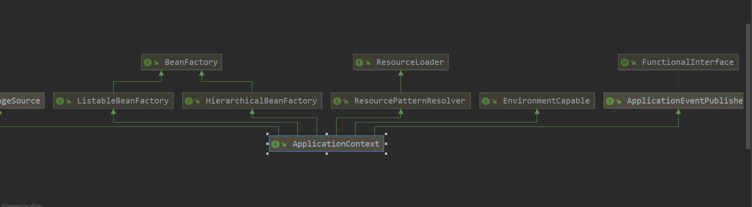Viewport: 752px width, 207px height.
Task: Click lock visibility icon on BeanFactory
Action: point(156,62)
